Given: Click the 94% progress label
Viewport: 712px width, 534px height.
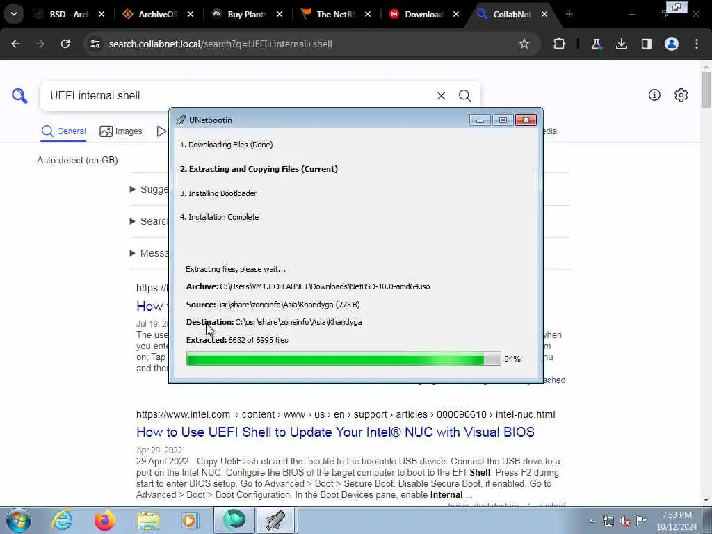Looking at the screenshot, I should coord(512,359).
